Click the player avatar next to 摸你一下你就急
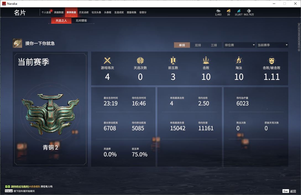 coord(17,43)
